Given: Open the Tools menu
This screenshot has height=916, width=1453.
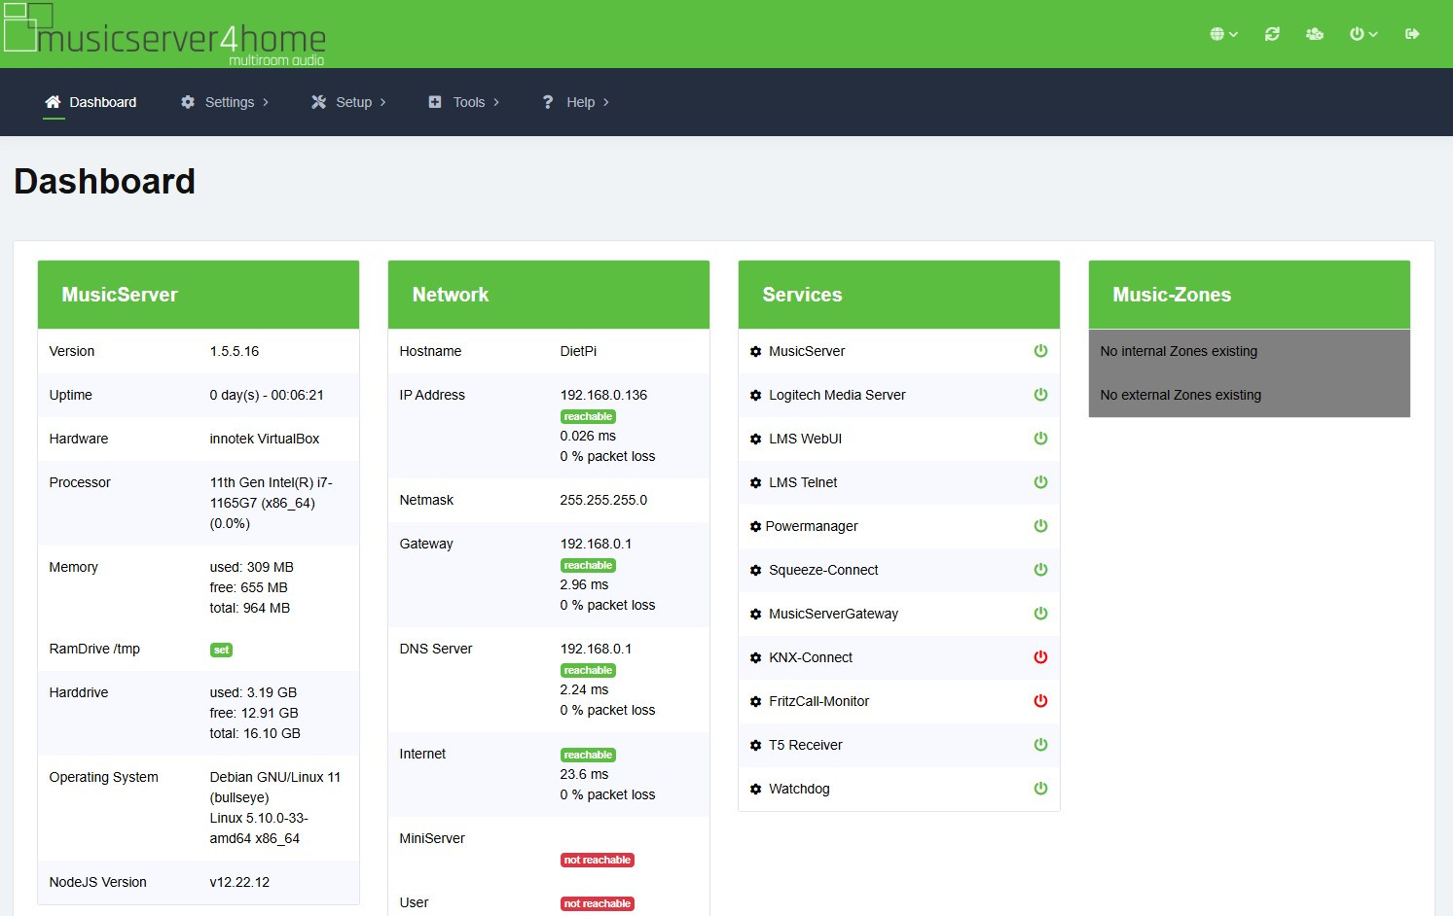Looking at the screenshot, I should [464, 102].
